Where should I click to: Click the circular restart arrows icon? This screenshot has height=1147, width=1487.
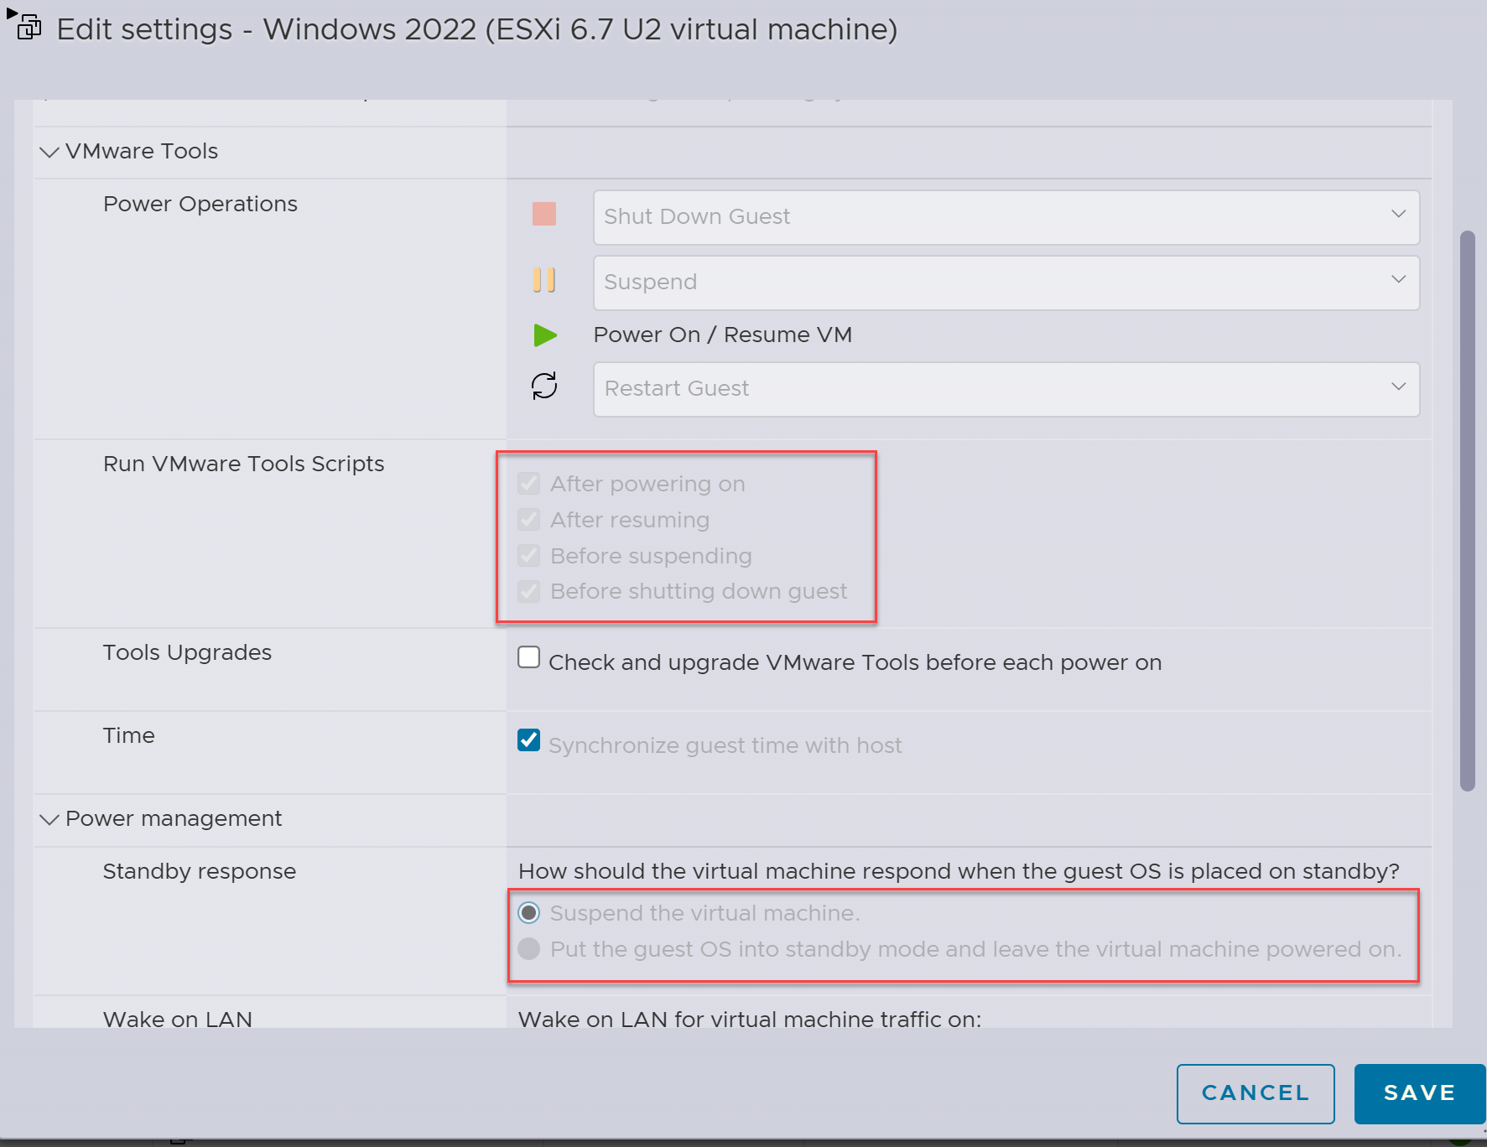click(x=544, y=386)
